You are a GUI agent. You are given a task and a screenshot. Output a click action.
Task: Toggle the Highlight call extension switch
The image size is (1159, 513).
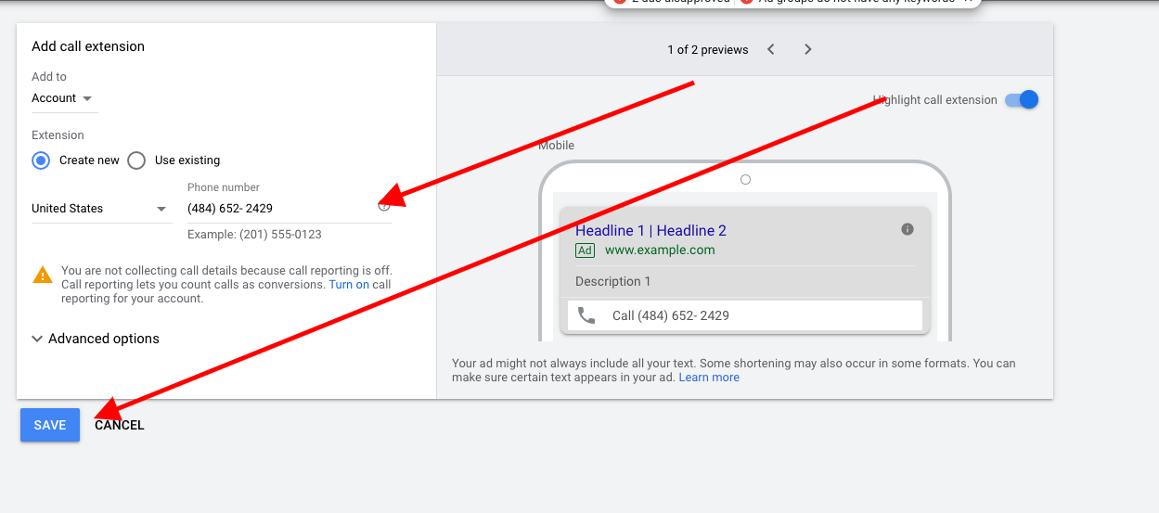1022,100
